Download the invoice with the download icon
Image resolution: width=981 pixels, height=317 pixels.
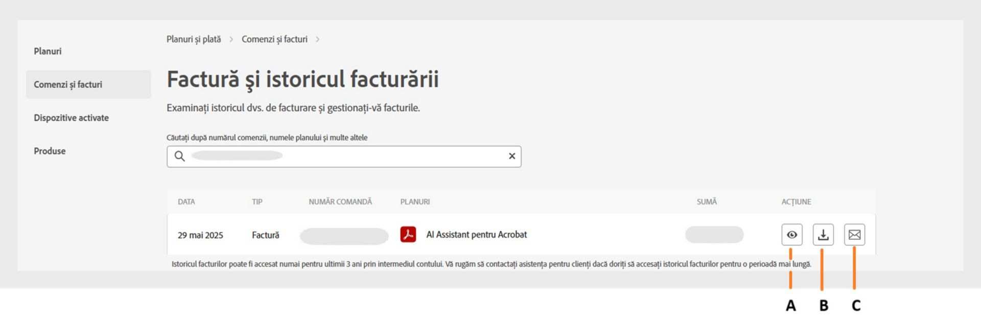click(823, 235)
